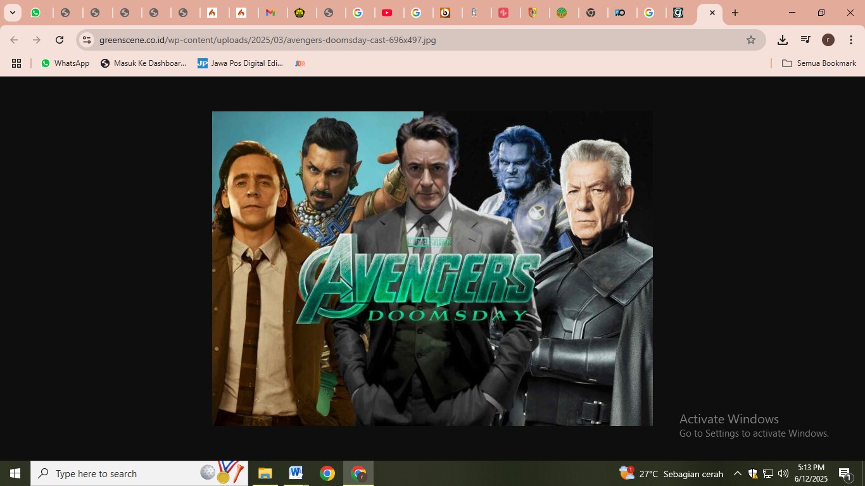The image size is (865, 486).
Task: Switch to the orange 'b' logo tab
Action: tap(446, 13)
